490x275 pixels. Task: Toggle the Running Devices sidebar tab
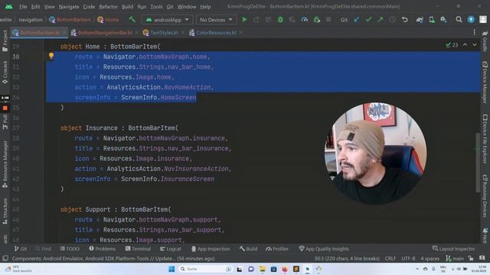485,196
